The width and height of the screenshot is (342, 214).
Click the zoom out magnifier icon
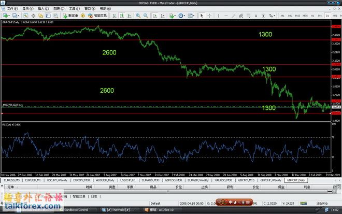click(145, 16)
